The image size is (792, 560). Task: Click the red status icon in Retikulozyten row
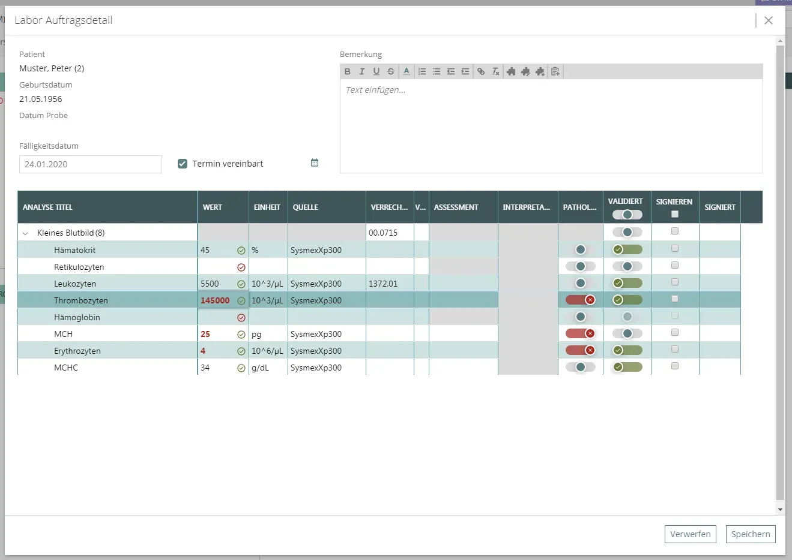point(241,267)
